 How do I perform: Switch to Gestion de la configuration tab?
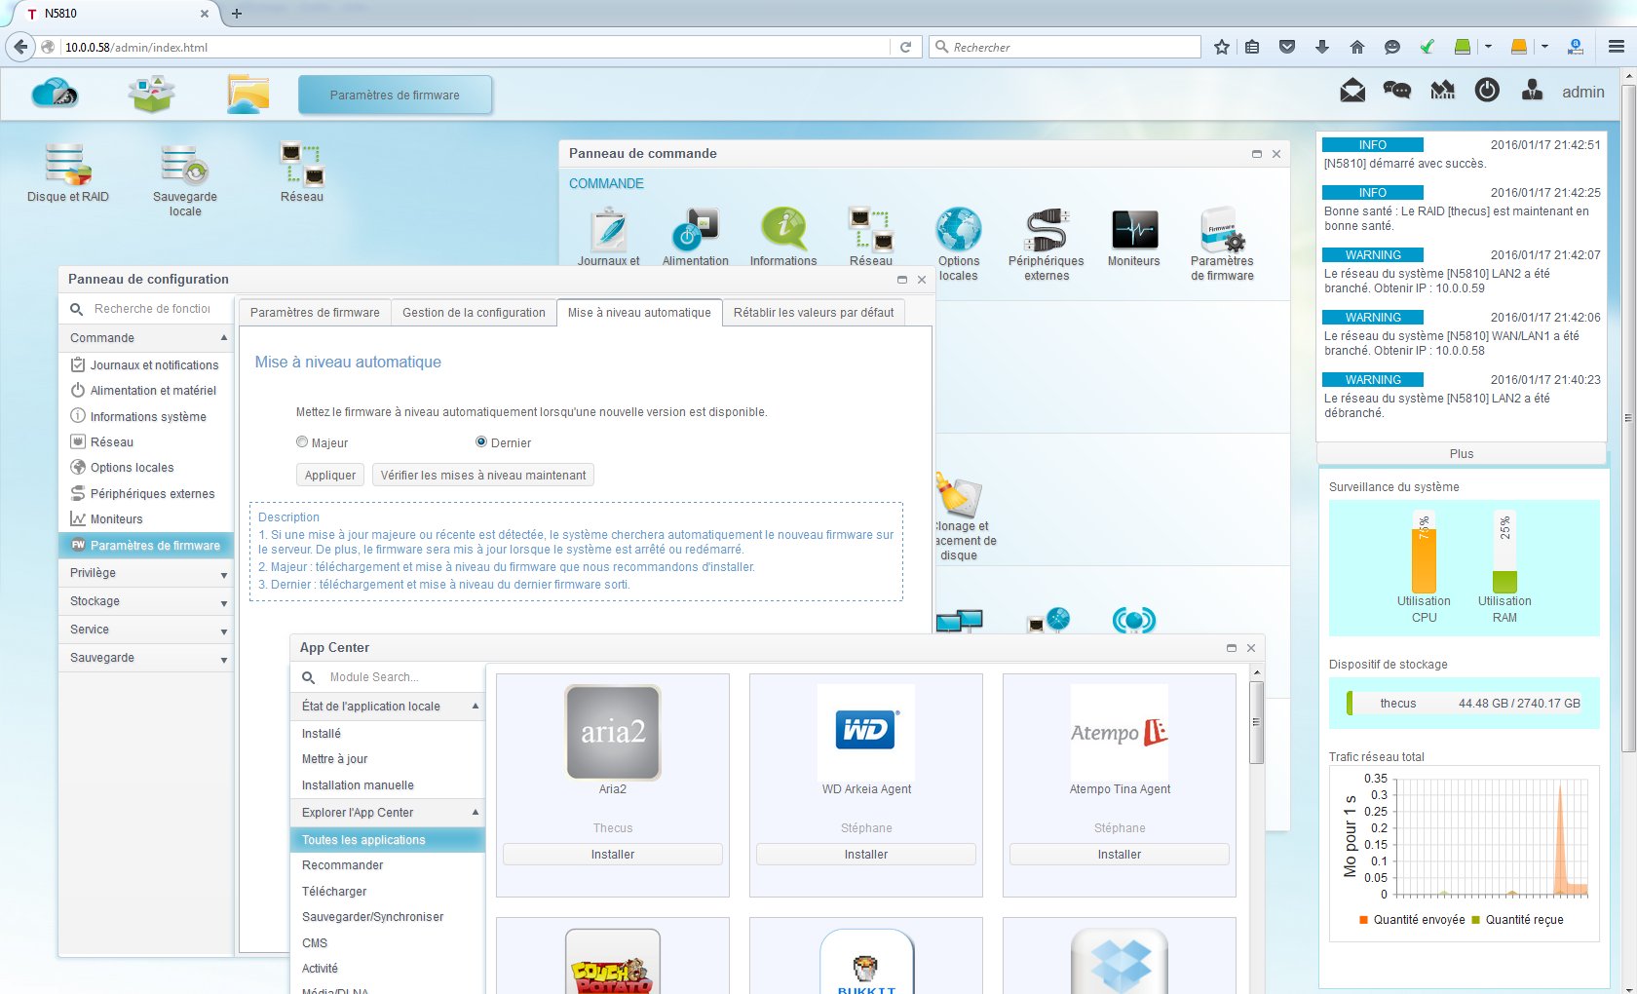pos(474,313)
